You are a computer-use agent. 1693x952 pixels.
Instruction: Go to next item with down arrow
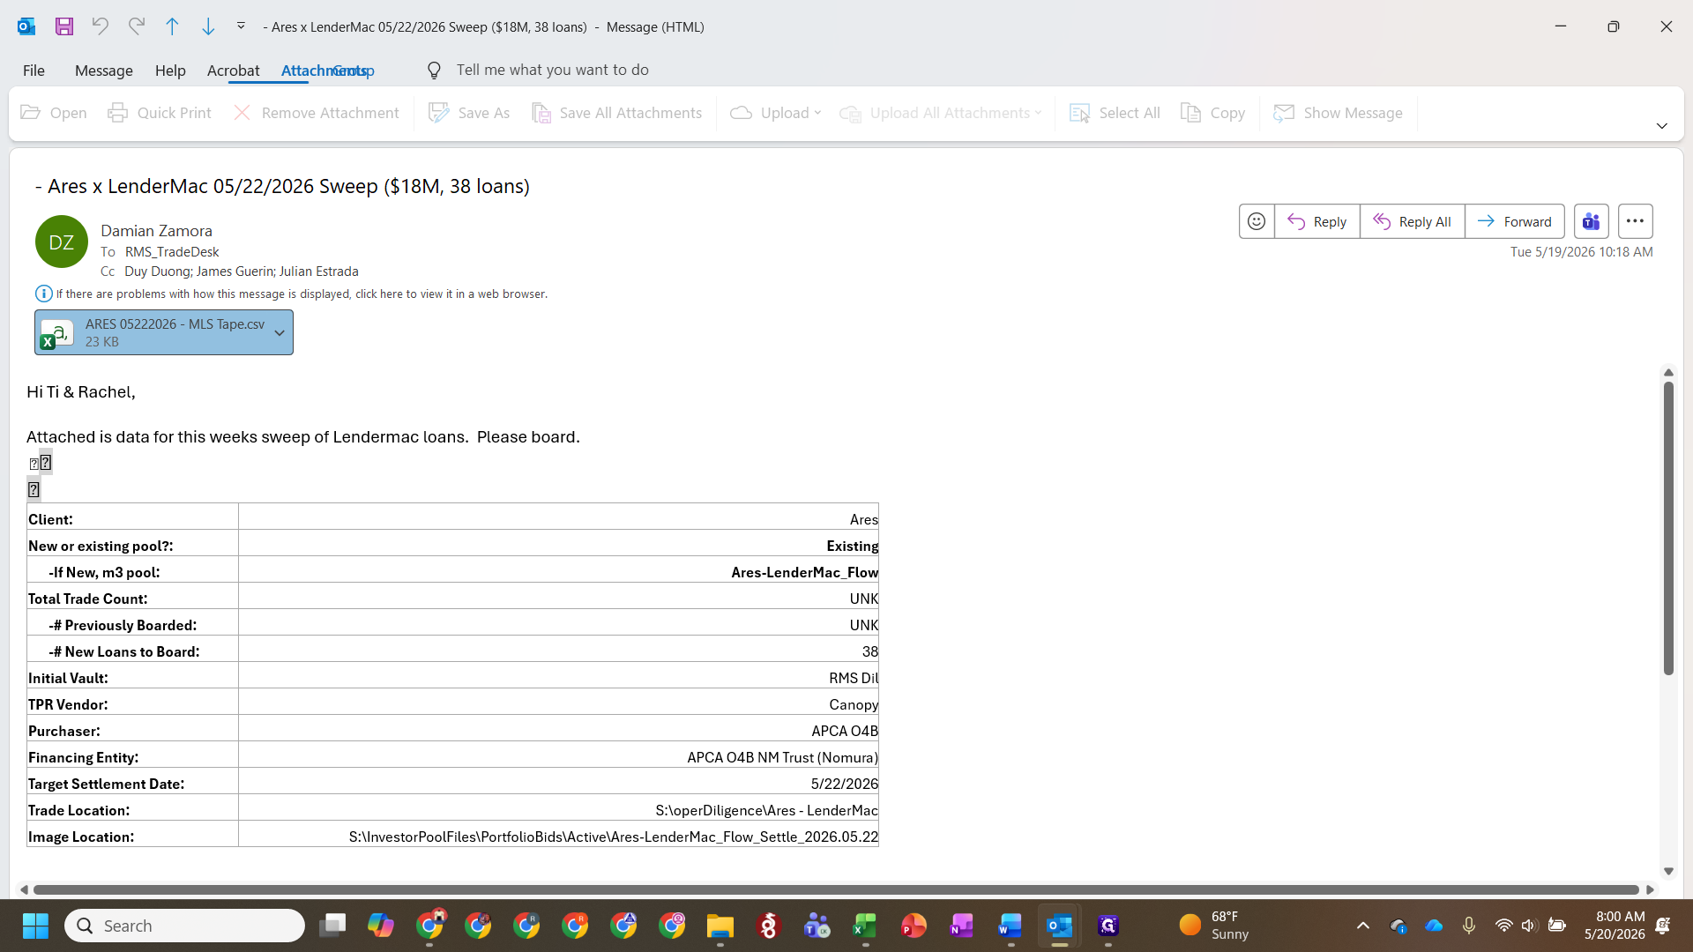coord(208,26)
